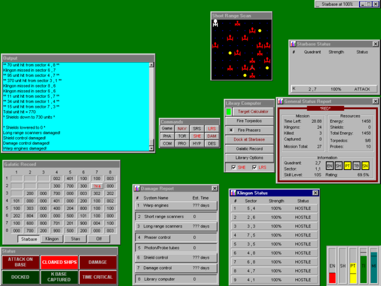Click the NAV command button
Viewport: 381px width, 286px height.
pyautogui.click(x=182, y=129)
